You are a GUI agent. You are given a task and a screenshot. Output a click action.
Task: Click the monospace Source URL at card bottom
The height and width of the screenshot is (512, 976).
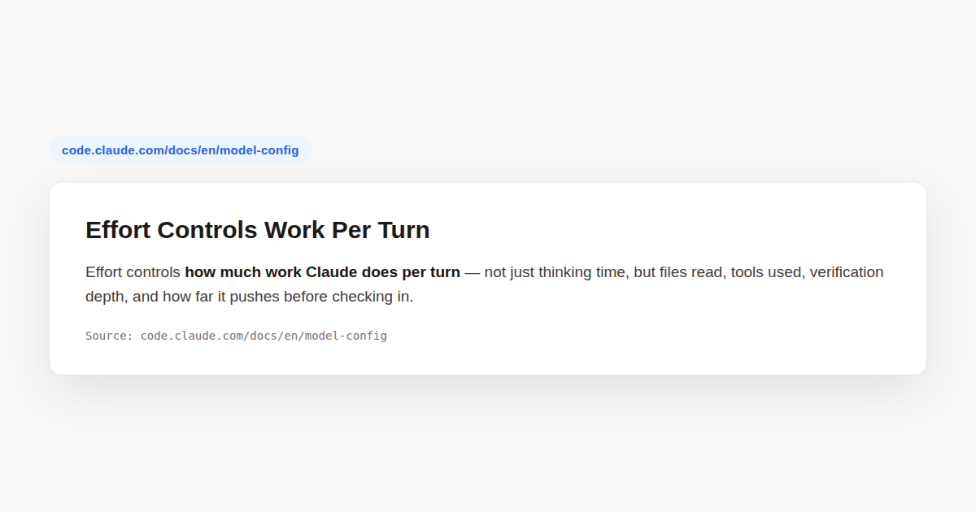pos(264,336)
